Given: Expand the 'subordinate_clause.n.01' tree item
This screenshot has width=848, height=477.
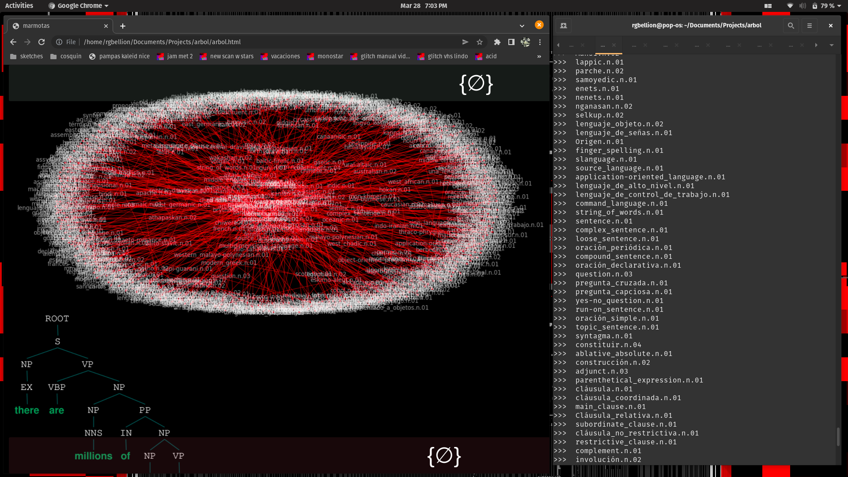Looking at the screenshot, I should 625,424.
